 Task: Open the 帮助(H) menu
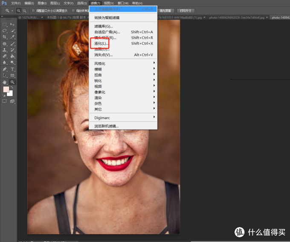[x=137, y=3]
